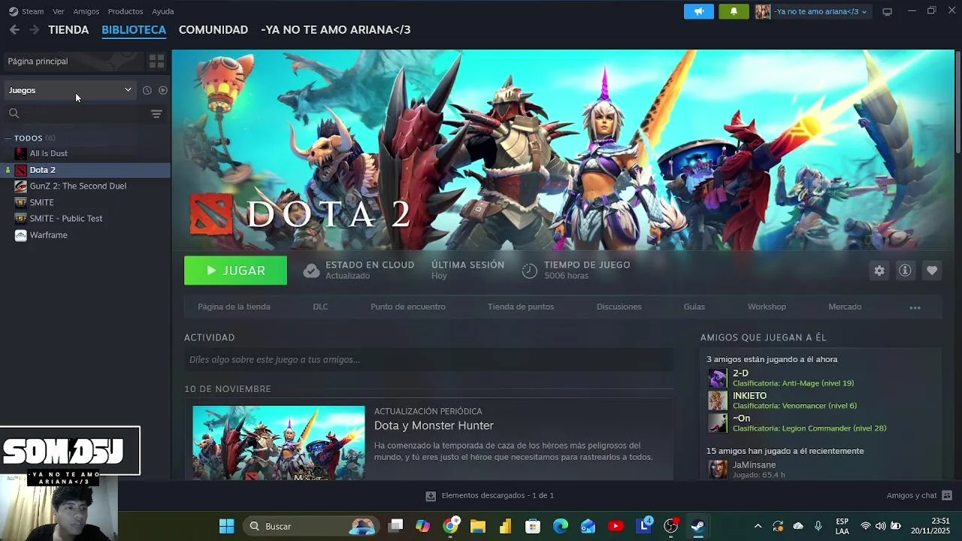Click the cloud status checkmark icon
The width and height of the screenshot is (962, 541).
[x=311, y=270]
